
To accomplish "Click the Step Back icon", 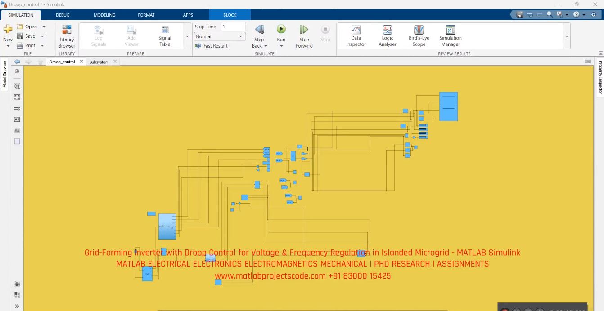I will (259, 30).
